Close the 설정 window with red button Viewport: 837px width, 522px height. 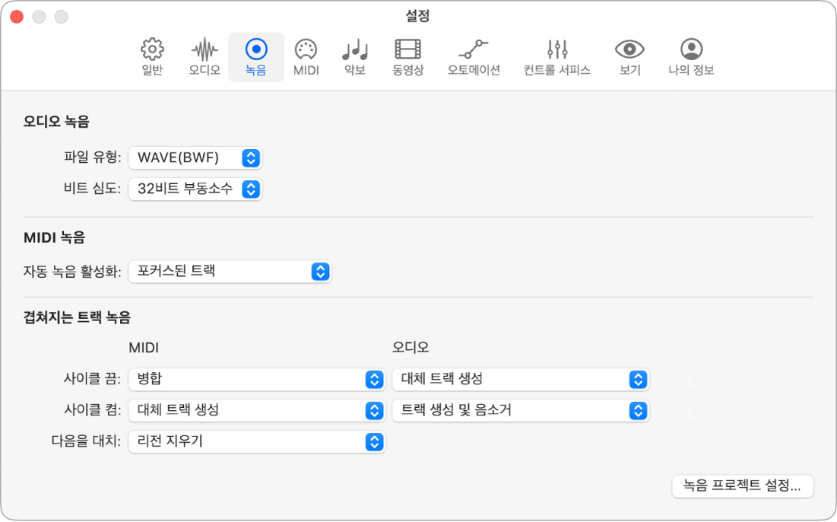click(x=17, y=16)
